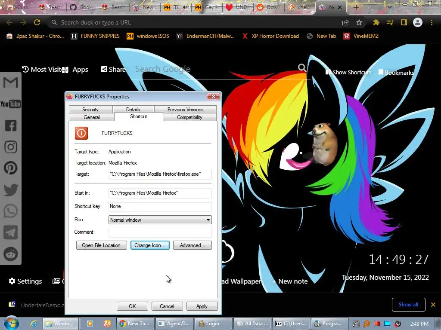This screenshot has width=441, height=330.
Task: Open Login window from taskbar
Action: 214,324
